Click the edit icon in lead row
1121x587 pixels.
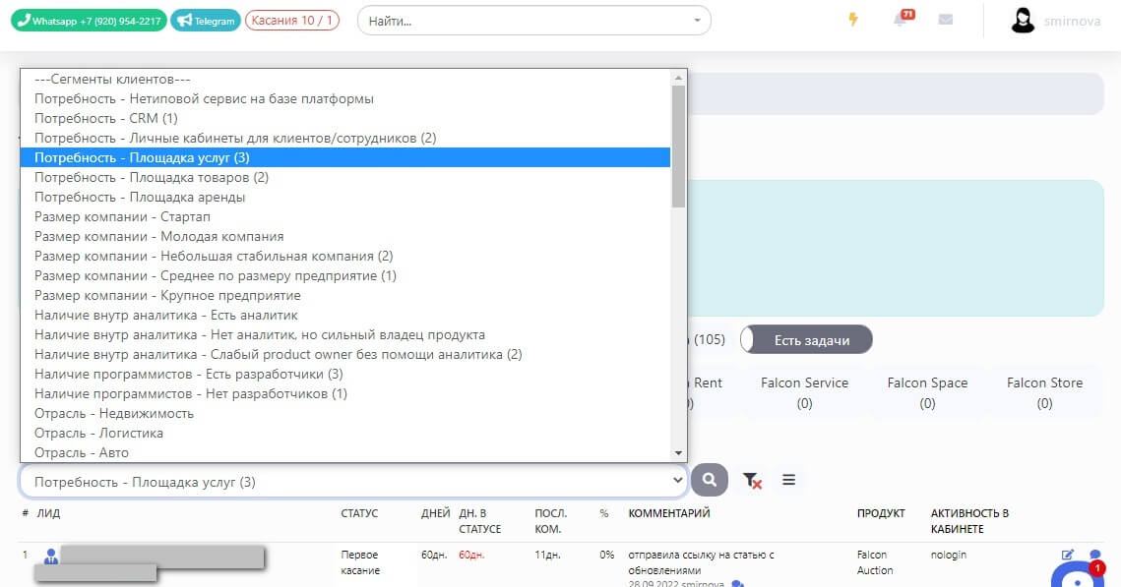coord(1068,555)
